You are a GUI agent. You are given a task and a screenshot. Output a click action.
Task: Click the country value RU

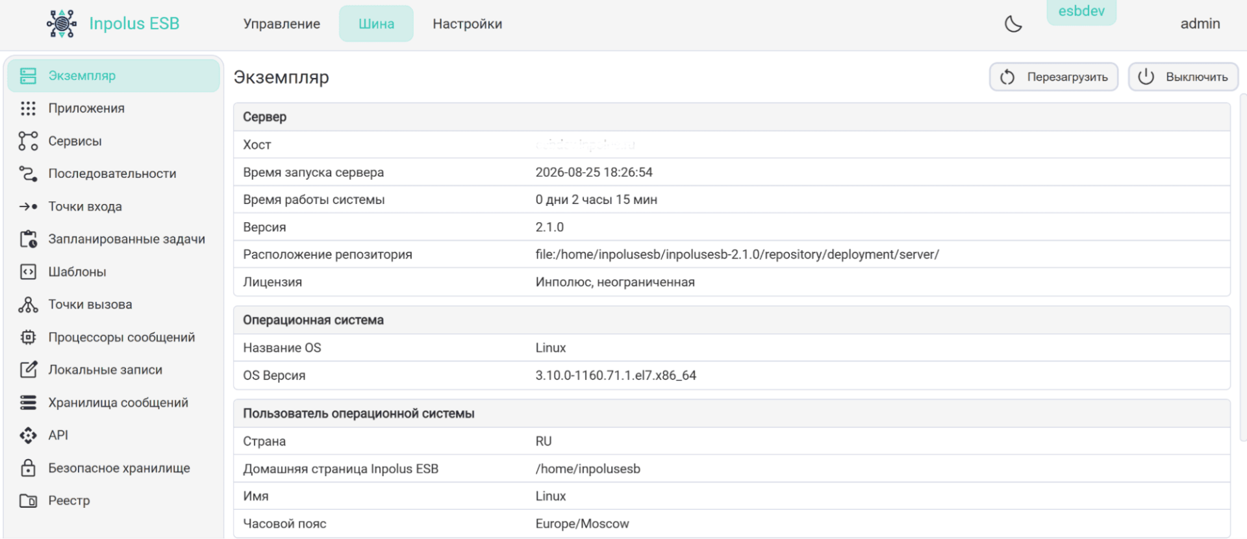coord(544,441)
